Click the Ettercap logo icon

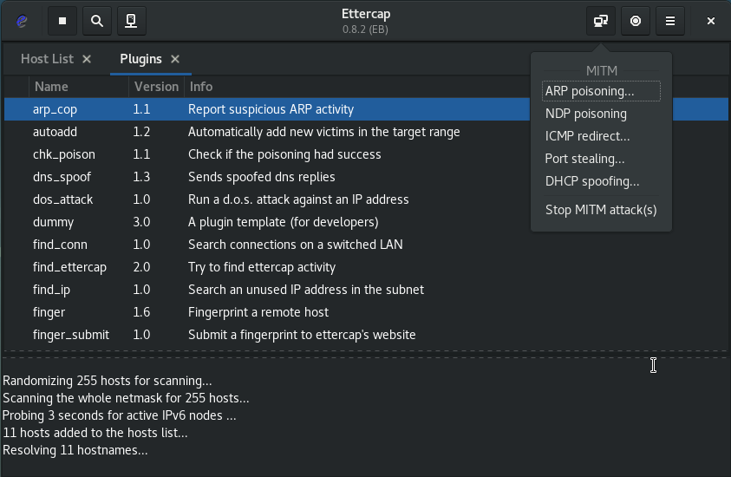coord(23,21)
